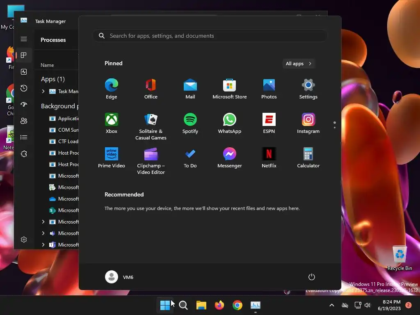Open Microsoft Store from Start menu
Image resolution: width=420 pixels, height=315 pixels.
[x=230, y=89]
